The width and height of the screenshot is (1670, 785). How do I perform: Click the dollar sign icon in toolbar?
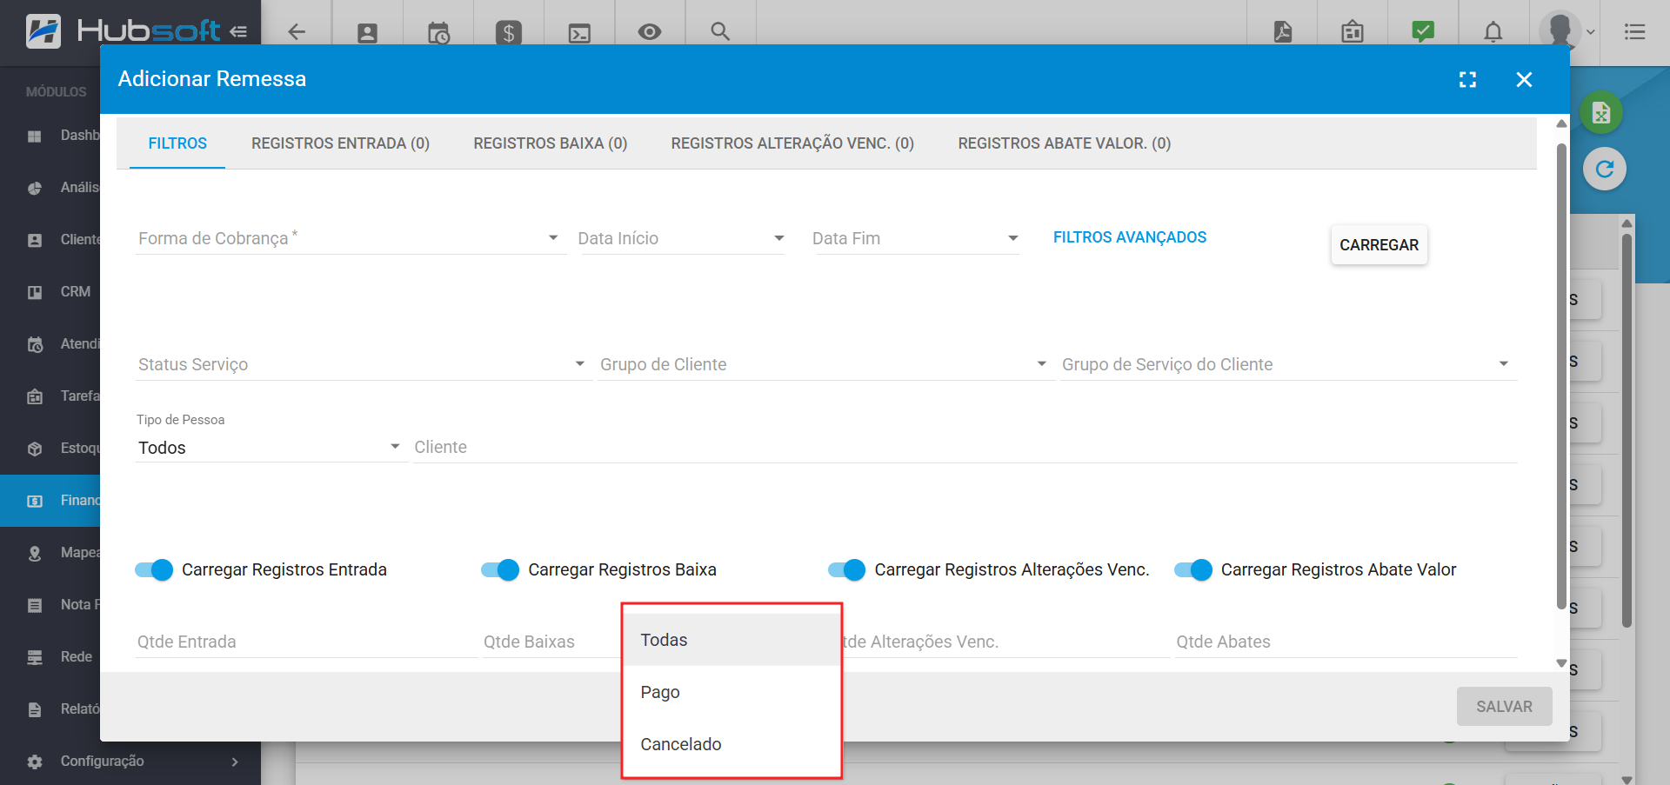tap(508, 33)
